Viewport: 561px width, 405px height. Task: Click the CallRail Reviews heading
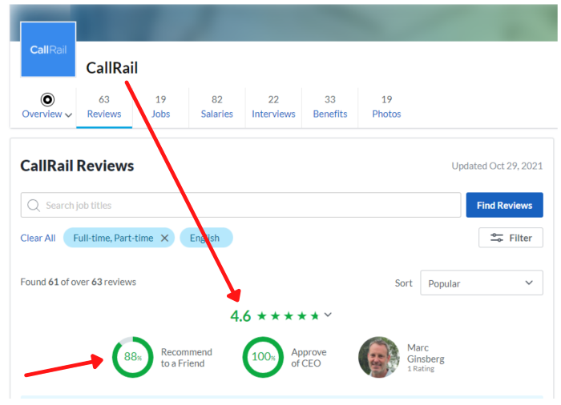(77, 166)
